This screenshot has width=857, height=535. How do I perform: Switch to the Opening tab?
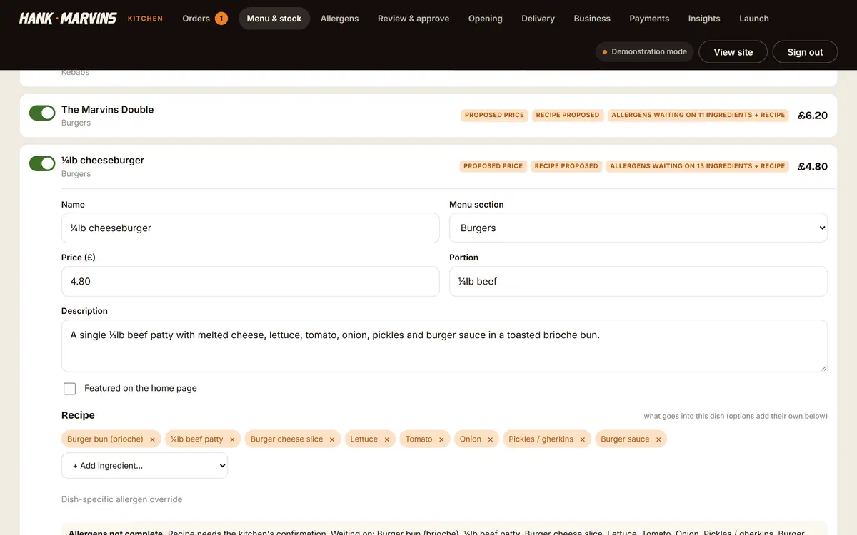point(486,19)
